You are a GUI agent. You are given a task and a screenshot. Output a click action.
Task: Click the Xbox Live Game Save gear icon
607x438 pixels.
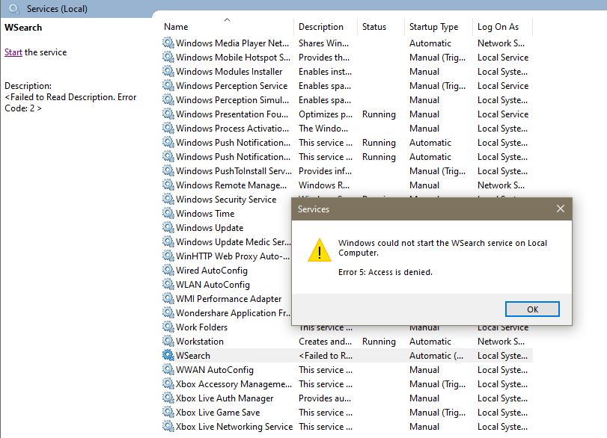tap(168, 412)
